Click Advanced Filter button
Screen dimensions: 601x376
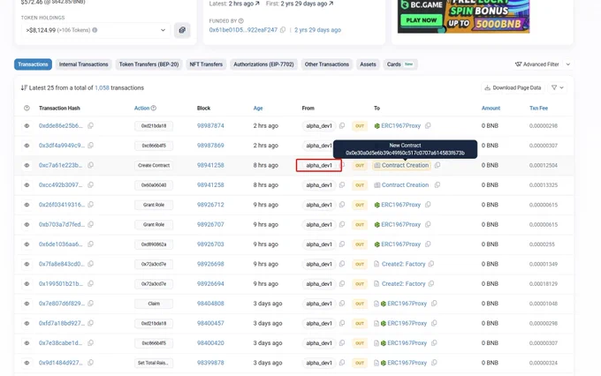pyautogui.click(x=537, y=64)
